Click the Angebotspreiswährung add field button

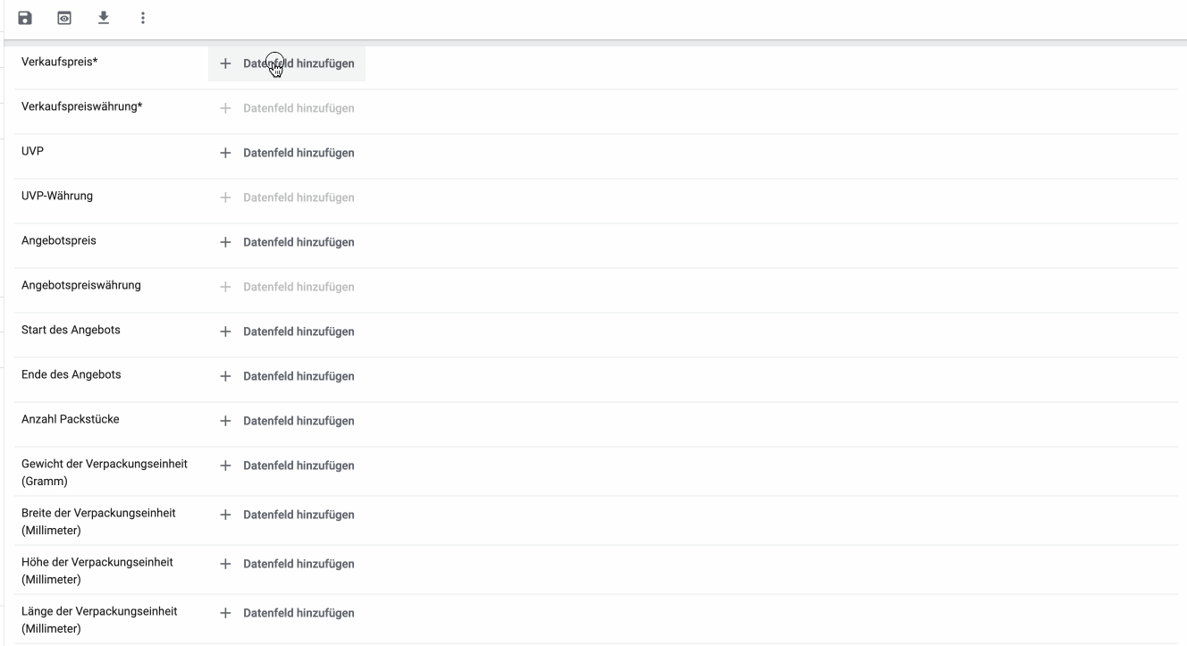tap(287, 287)
